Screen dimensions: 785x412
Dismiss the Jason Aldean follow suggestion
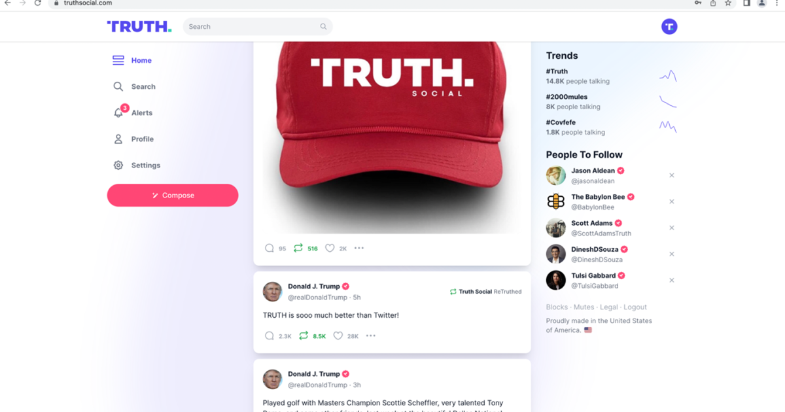(x=672, y=175)
